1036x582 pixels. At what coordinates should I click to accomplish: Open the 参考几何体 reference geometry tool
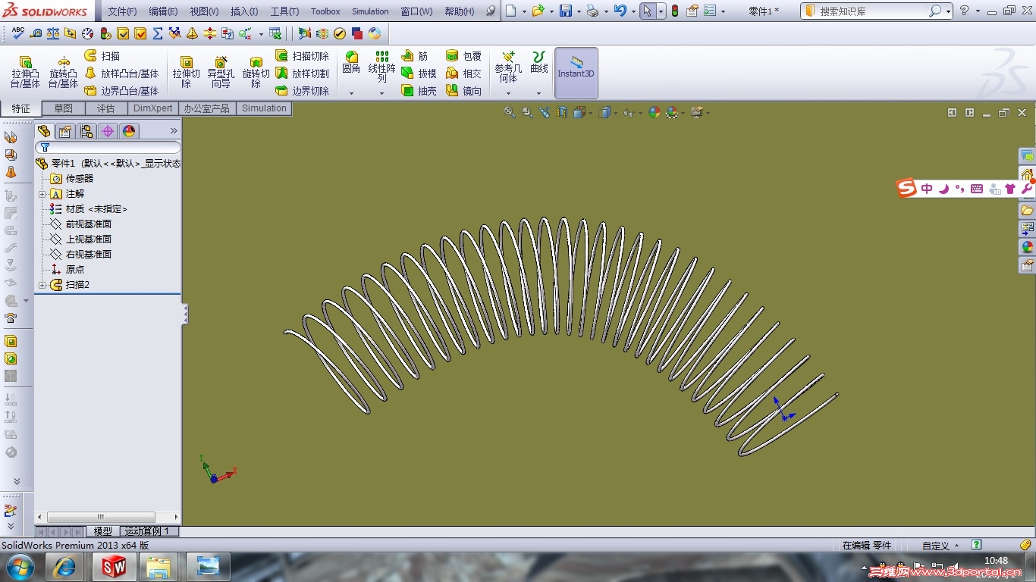pyautogui.click(x=508, y=67)
